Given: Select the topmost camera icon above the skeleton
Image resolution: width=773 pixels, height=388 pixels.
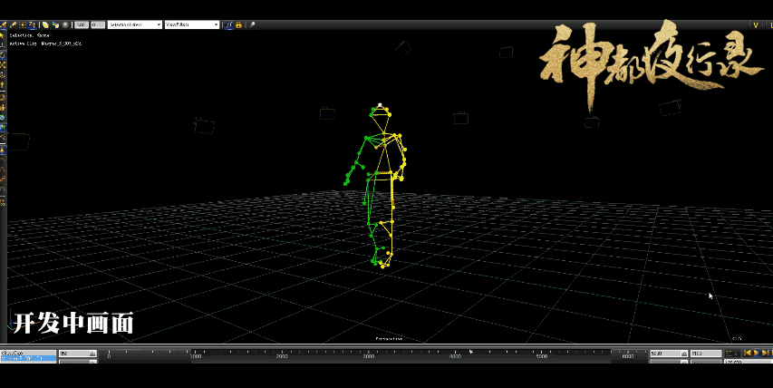Looking at the screenshot, I should click(x=402, y=48).
